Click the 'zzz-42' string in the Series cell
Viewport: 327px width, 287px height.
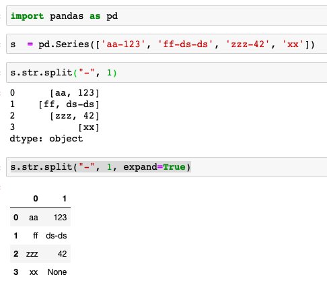pyautogui.click(x=248, y=44)
